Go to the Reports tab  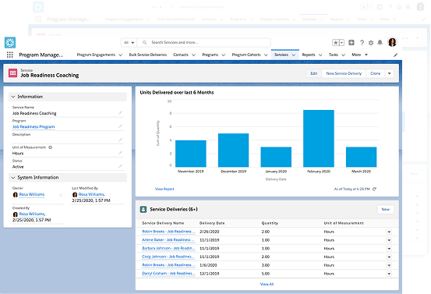tap(309, 55)
